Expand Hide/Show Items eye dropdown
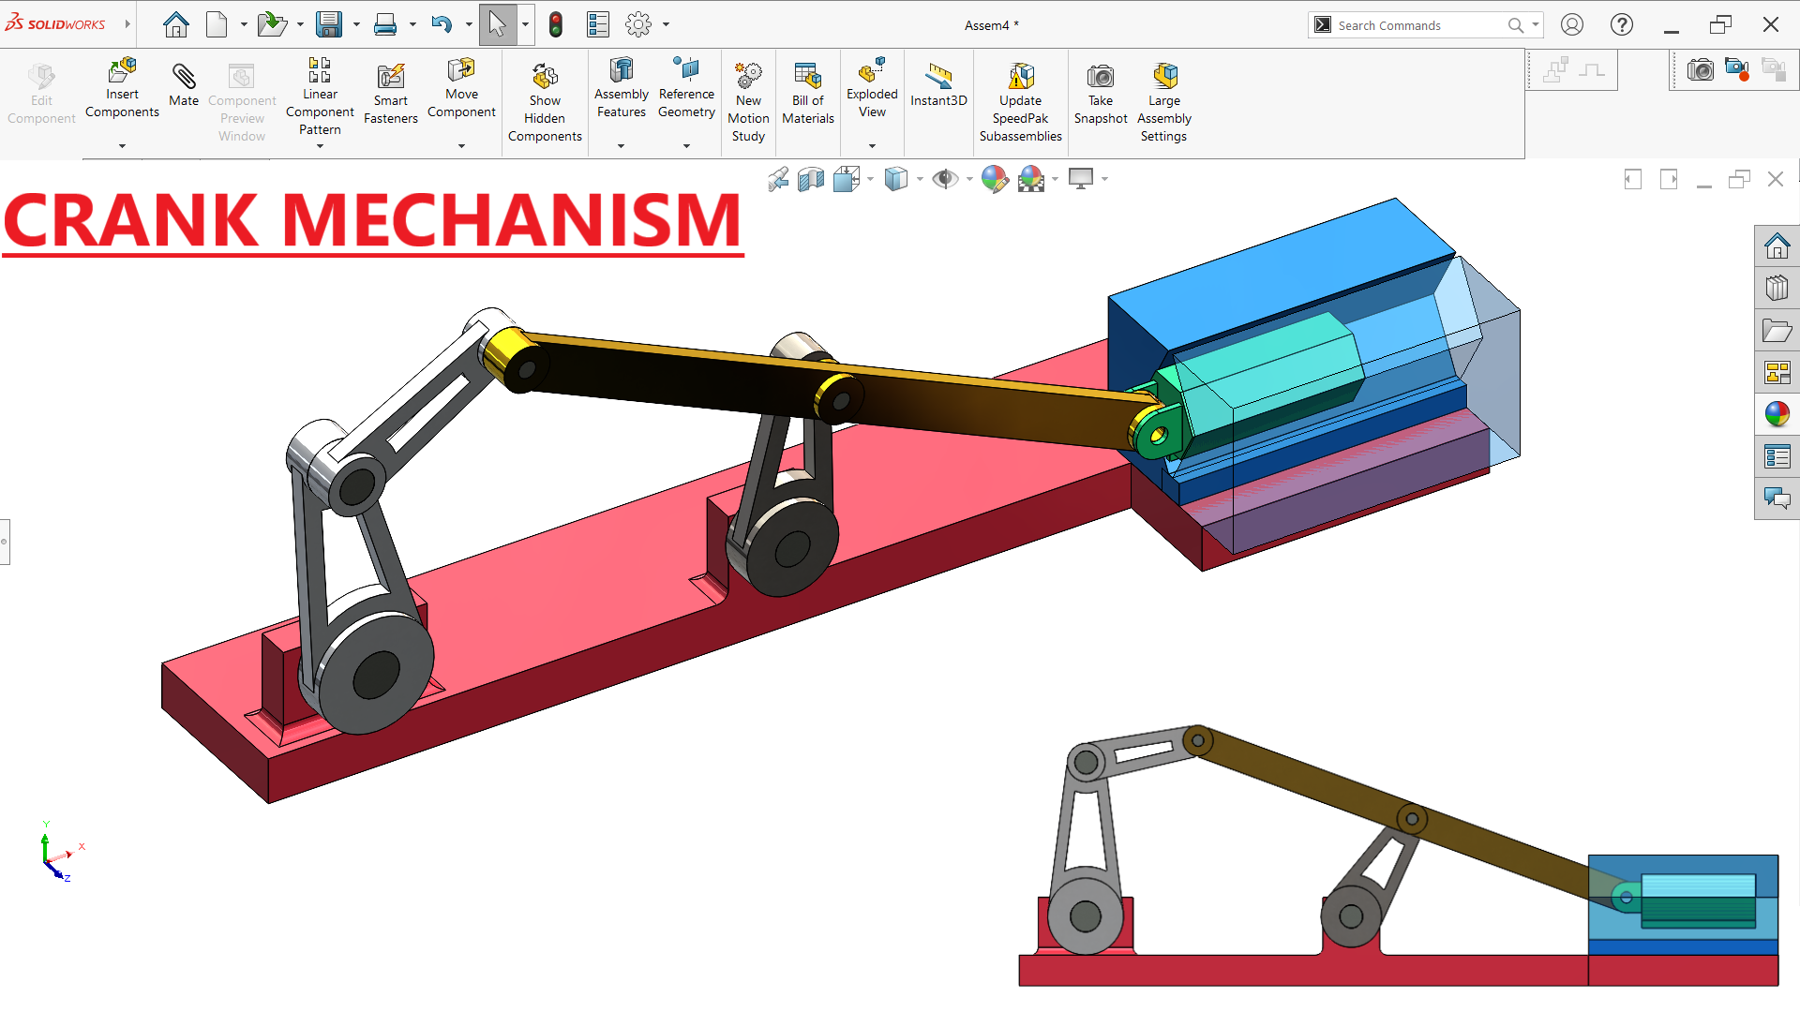Image resolution: width=1800 pixels, height=1012 pixels. [969, 179]
